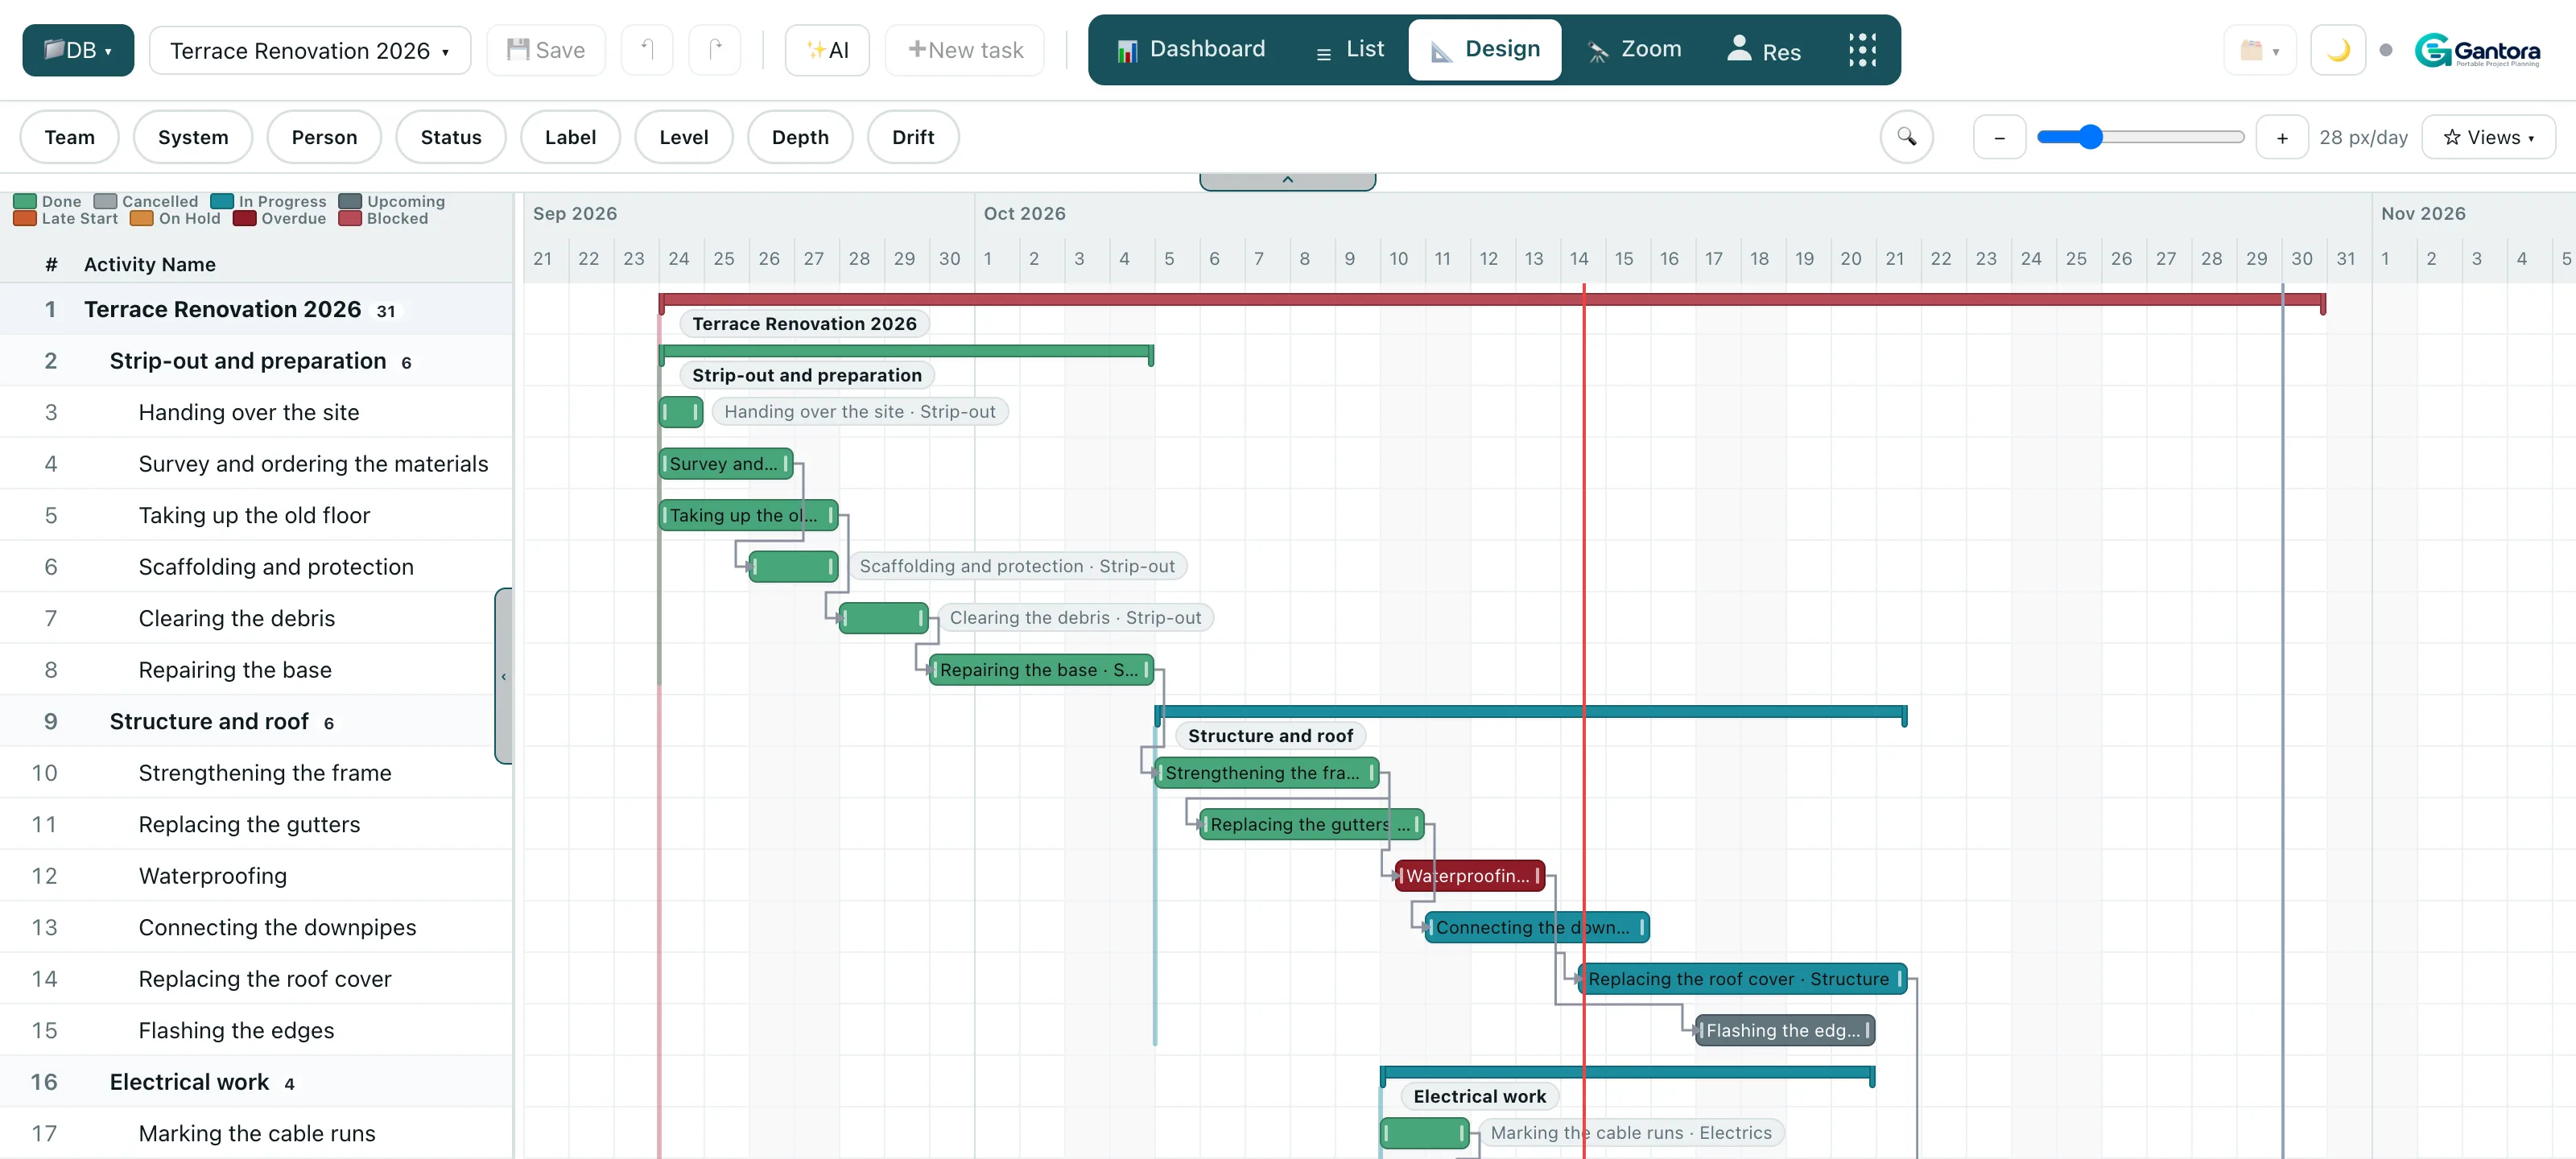Toggle dark mode moon icon
Image resolution: width=2576 pixels, height=1159 pixels.
pyautogui.click(x=2338, y=50)
